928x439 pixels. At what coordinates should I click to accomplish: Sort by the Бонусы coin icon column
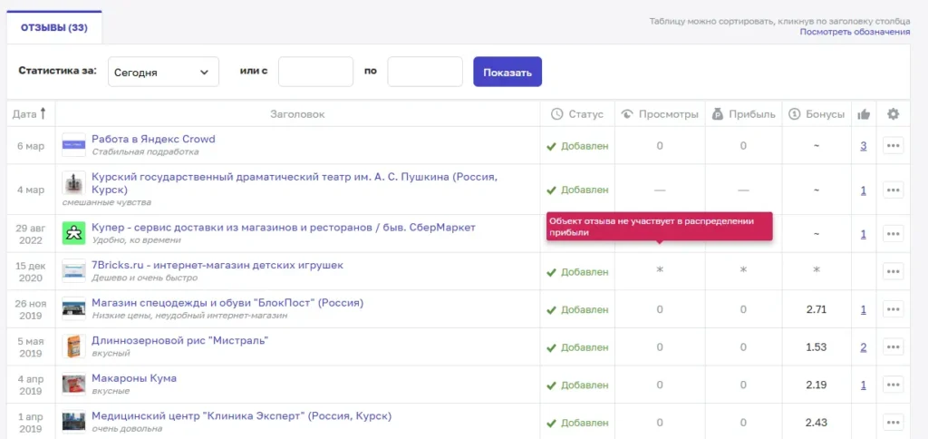(817, 114)
